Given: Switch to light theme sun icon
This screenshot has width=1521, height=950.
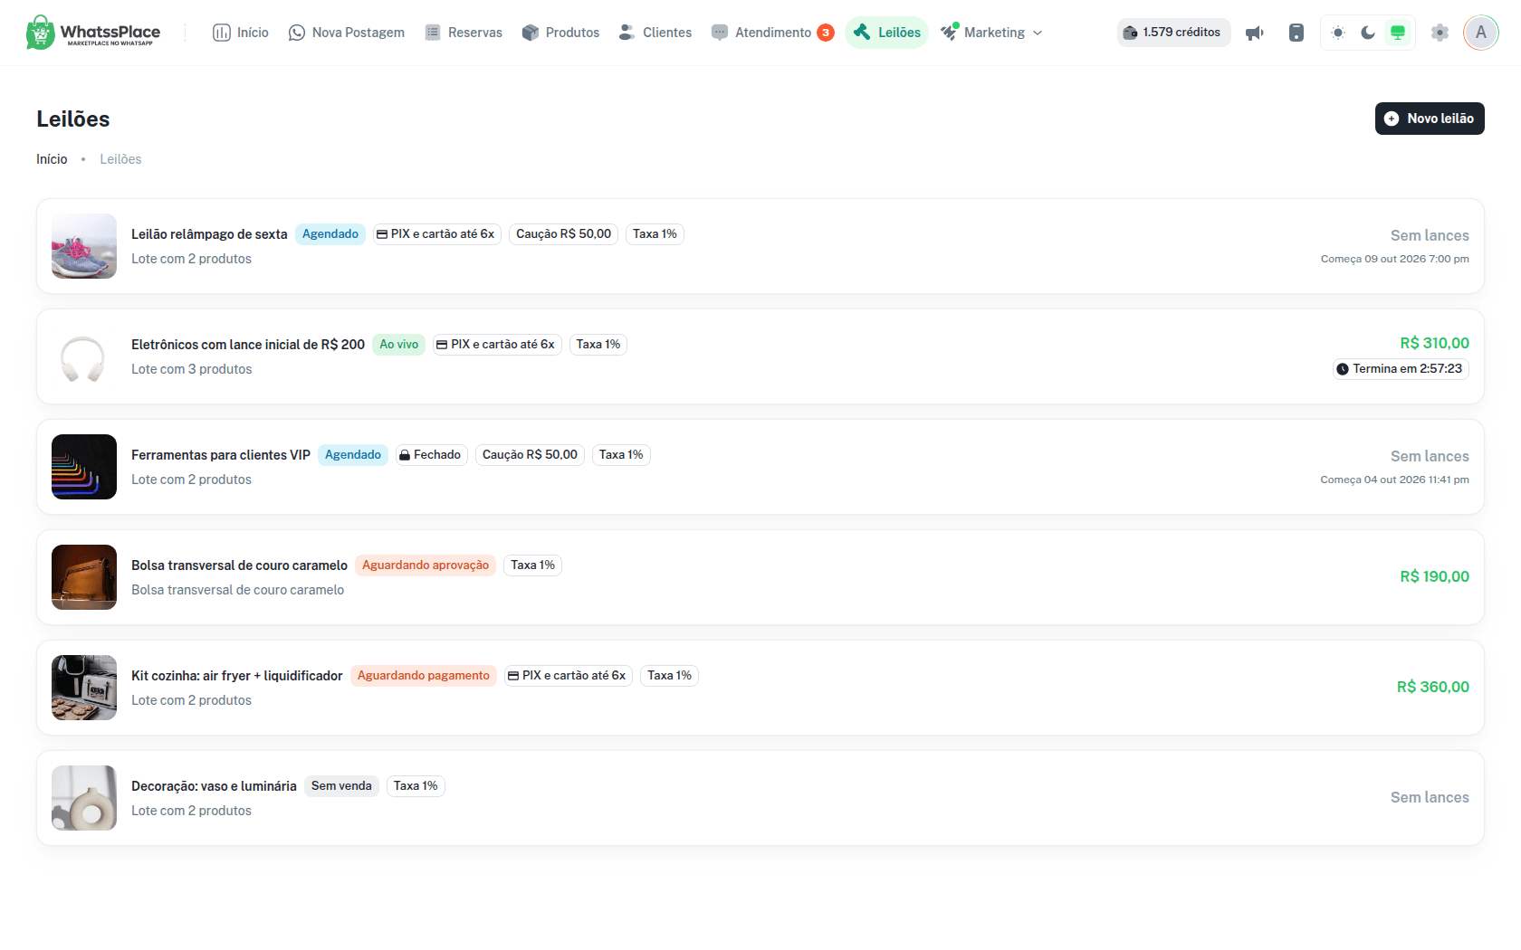Looking at the screenshot, I should 1338,33.
